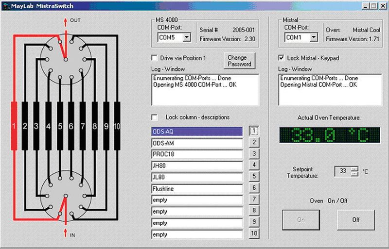Image resolution: width=389 pixels, height=249 pixels.
Task: Click the green oven temperature display
Action: tap(330, 135)
